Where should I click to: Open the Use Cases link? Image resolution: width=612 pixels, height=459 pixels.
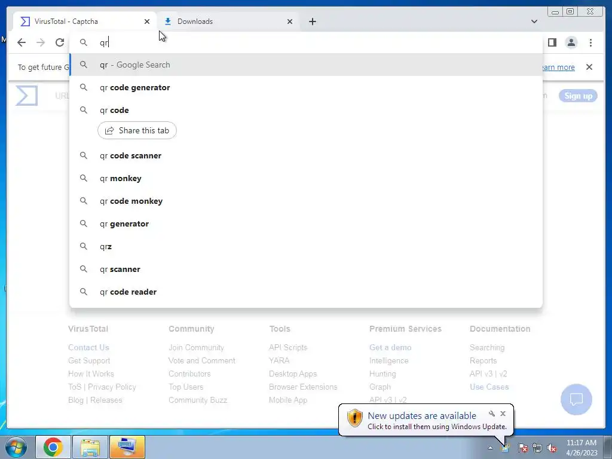pos(489,387)
